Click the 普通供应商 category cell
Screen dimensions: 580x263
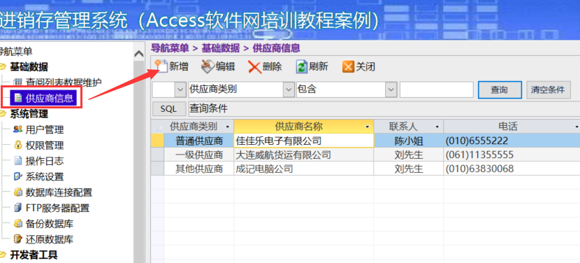(199, 141)
